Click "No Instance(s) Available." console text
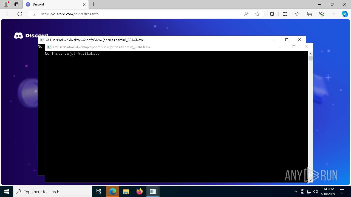This screenshot has height=197, width=351. 72,54
